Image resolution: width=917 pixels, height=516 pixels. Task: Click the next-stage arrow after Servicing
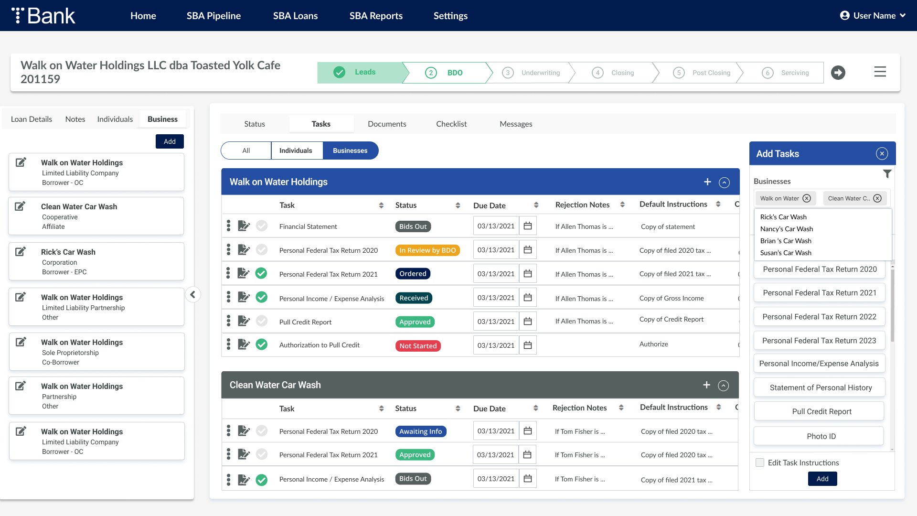pos(838,73)
